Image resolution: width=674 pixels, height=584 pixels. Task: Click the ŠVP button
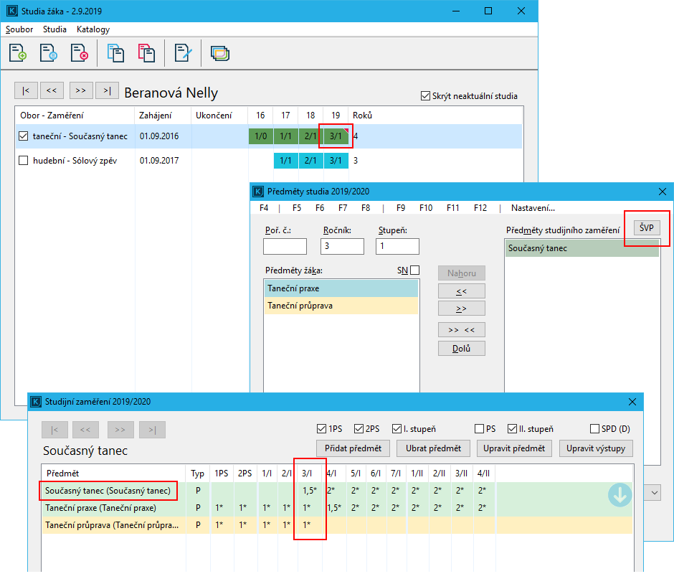point(647,229)
